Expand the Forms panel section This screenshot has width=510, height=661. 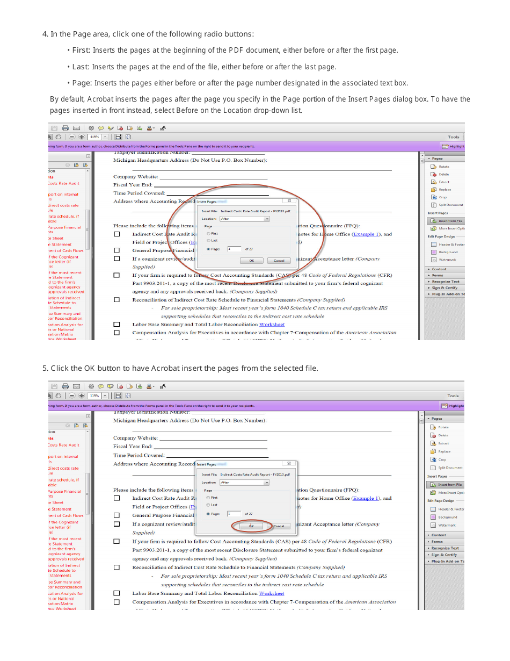tap(436, 276)
